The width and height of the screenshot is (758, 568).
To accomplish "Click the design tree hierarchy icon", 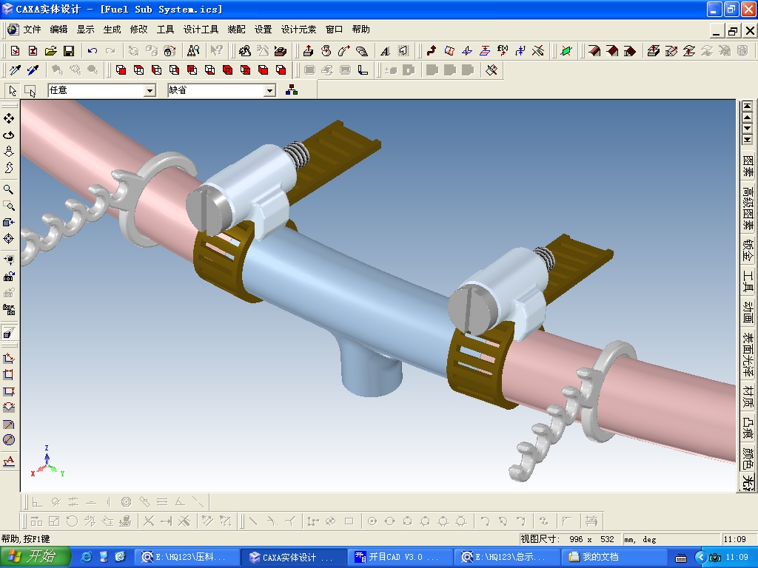I will click(x=292, y=89).
